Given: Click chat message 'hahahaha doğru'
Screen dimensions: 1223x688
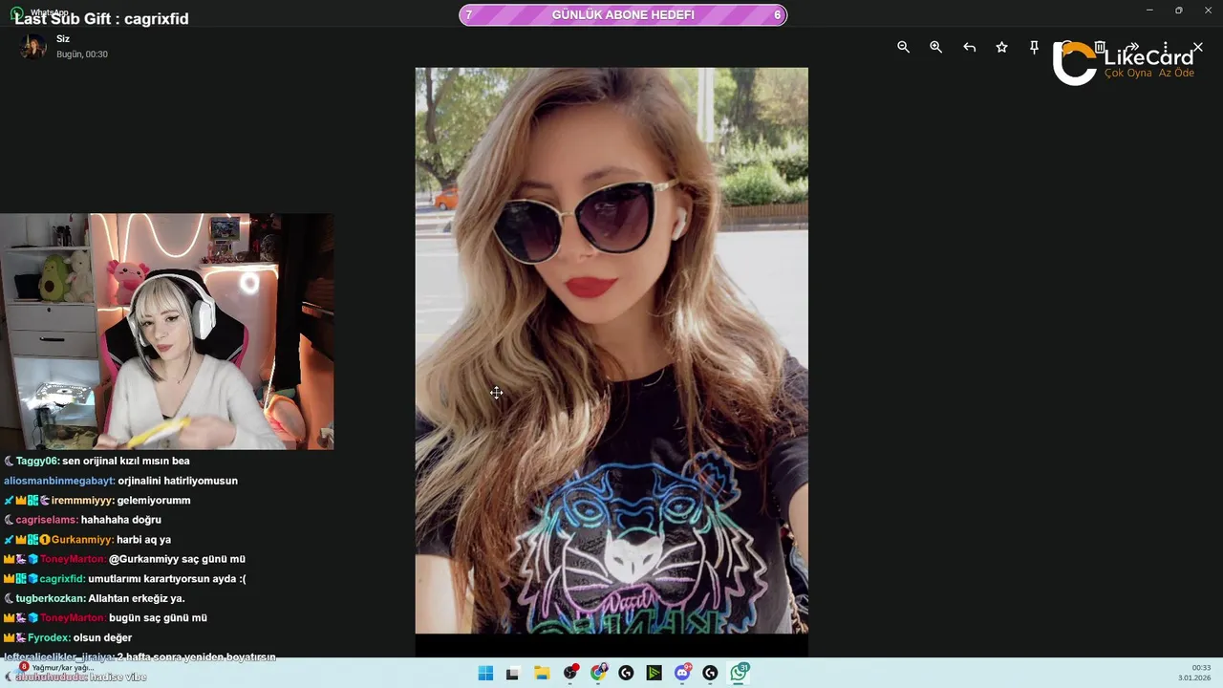Looking at the screenshot, I should [121, 520].
